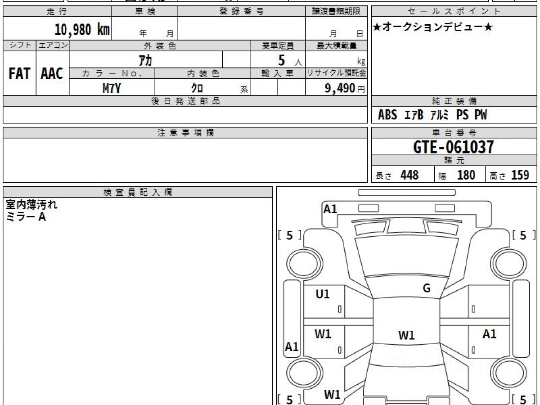
Task: Click the AAC air conditioner value
Action: tap(52, 74)
